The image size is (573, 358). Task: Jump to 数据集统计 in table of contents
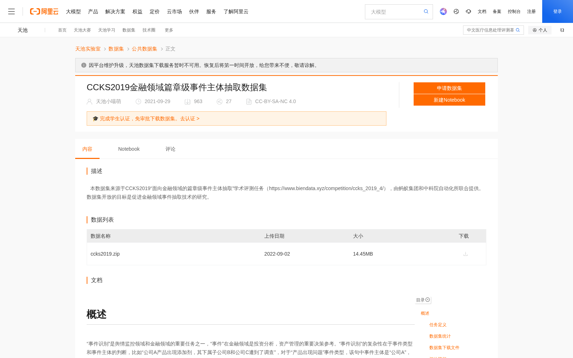(x=440, y=336)
